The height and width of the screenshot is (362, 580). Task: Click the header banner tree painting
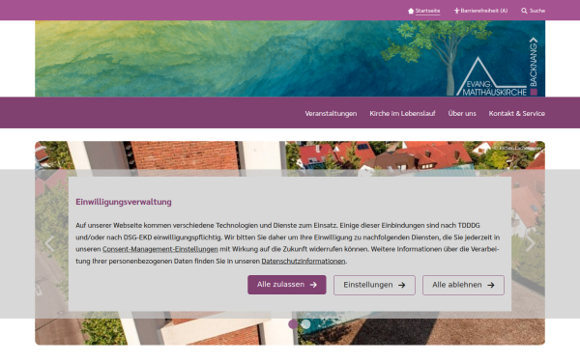(x=290, y=59)
